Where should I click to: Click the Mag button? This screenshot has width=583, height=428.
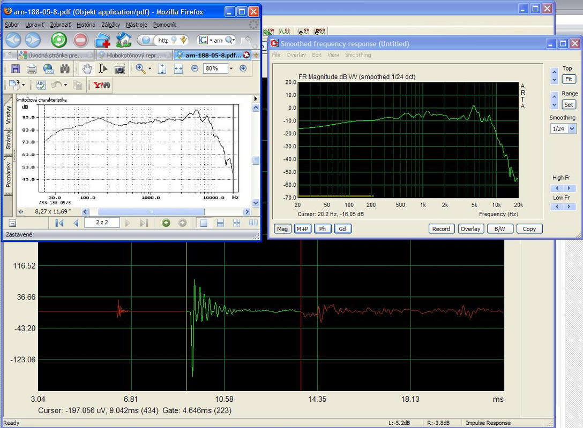(282, 228)
